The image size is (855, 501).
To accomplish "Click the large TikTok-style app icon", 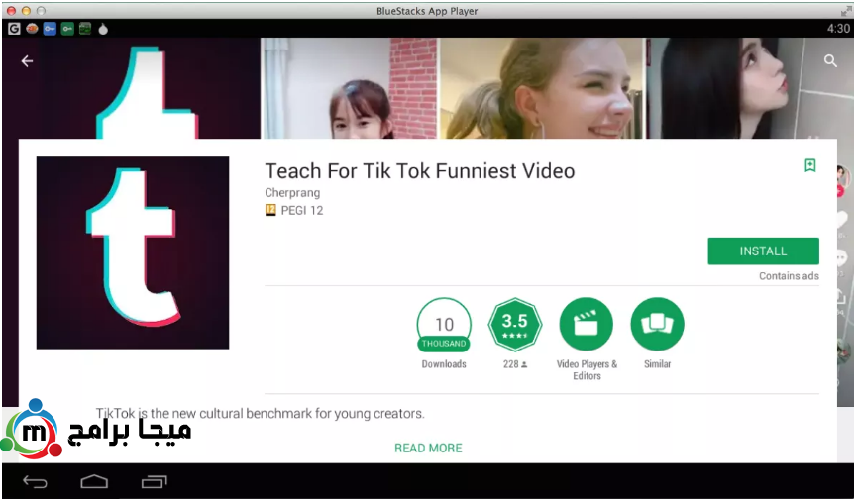I will [133, 252].
